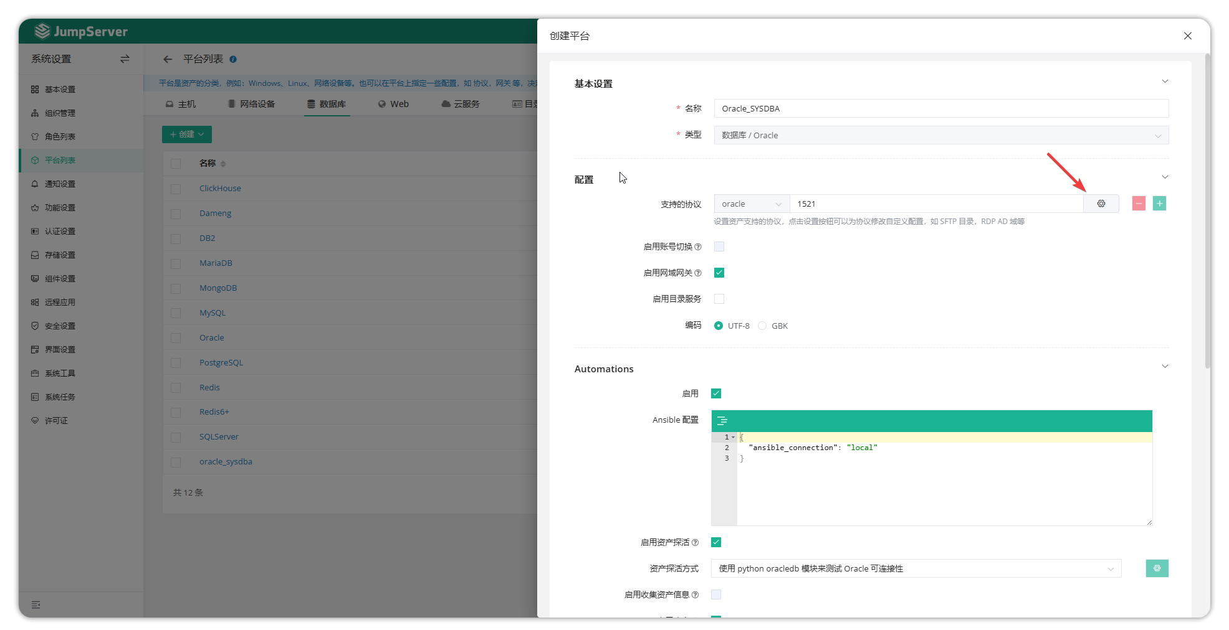Click the back arrow beside 平台列表
The image size is (1229, 630).
(168, 59)
